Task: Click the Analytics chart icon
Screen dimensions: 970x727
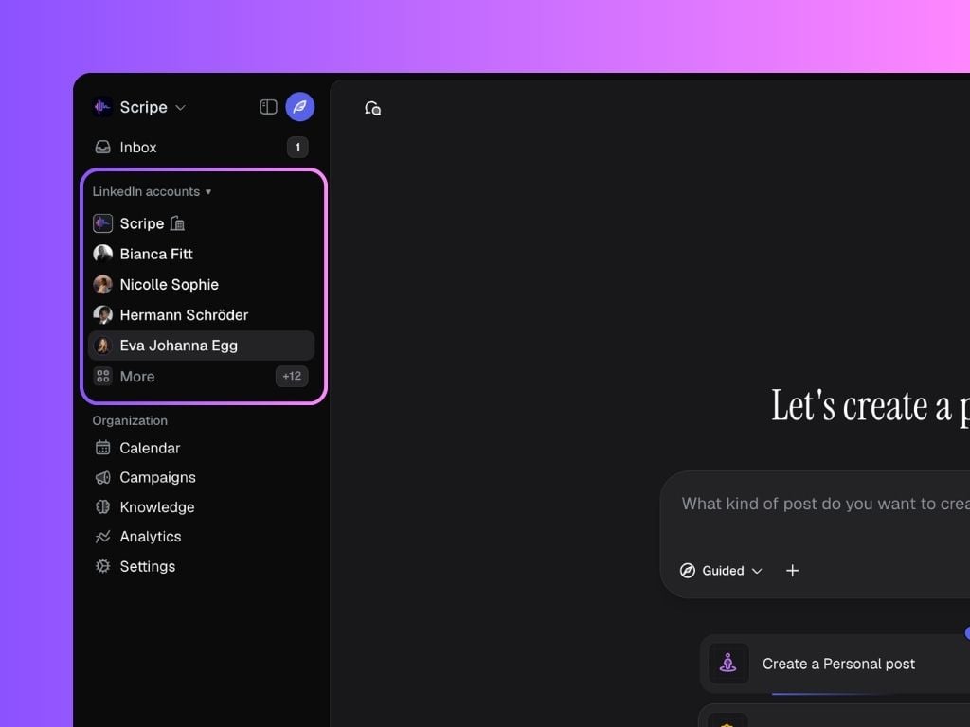Action: [x=102, y=537]
